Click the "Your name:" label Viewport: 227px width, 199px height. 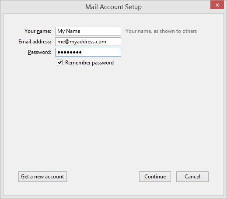[38, 31]
